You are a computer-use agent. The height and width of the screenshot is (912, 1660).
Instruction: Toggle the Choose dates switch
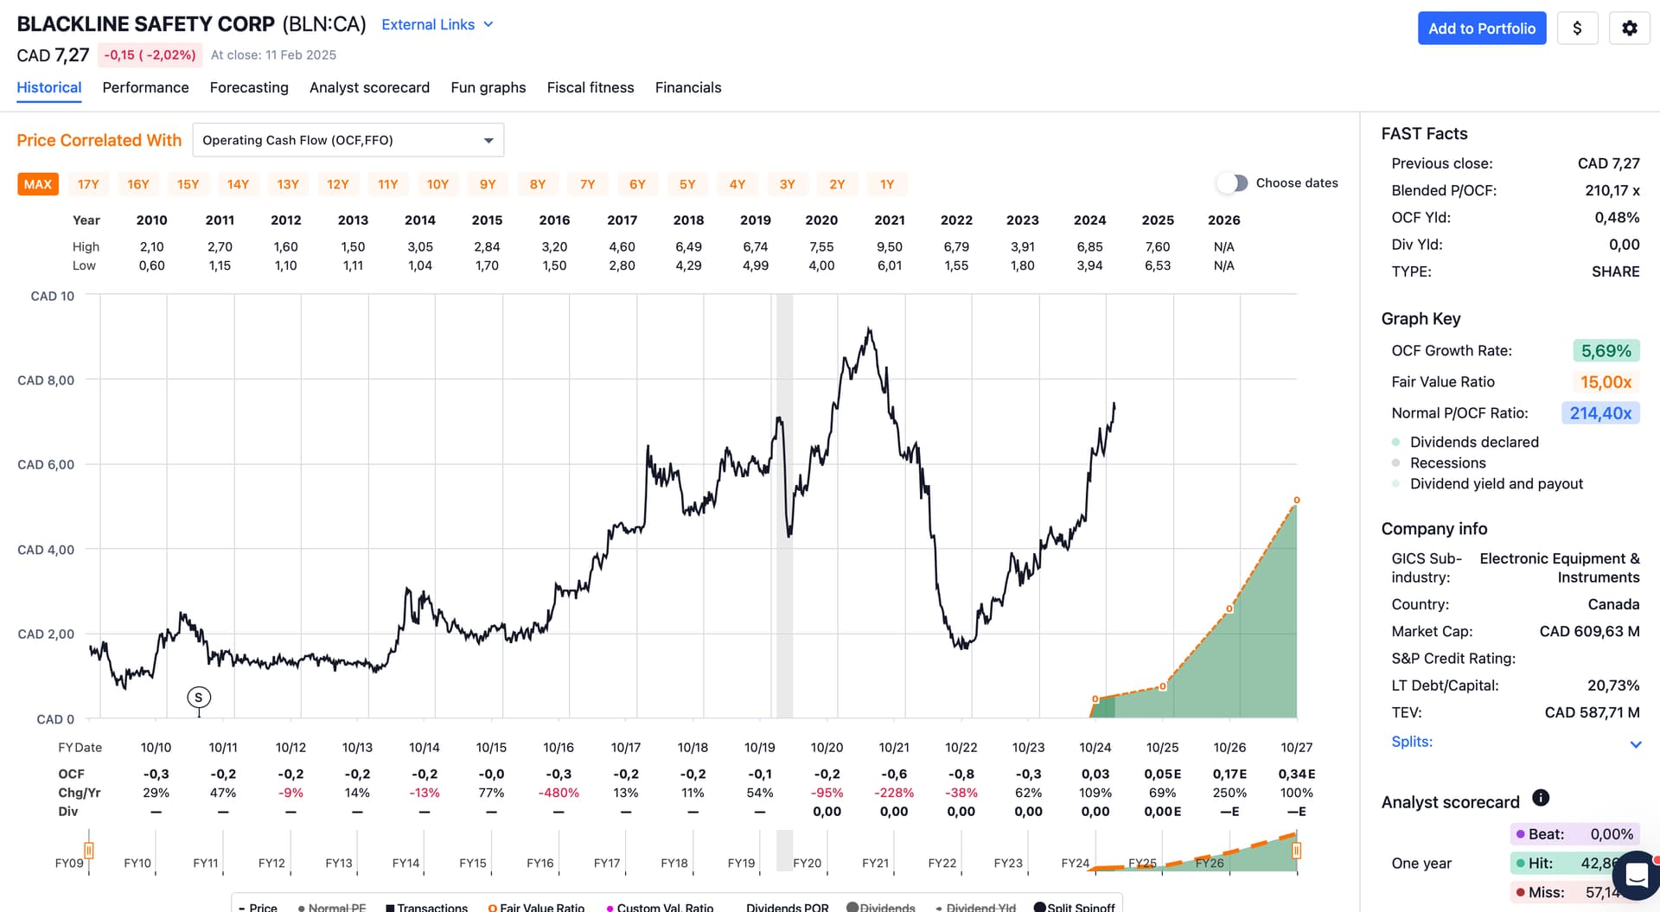(1234, 183)
